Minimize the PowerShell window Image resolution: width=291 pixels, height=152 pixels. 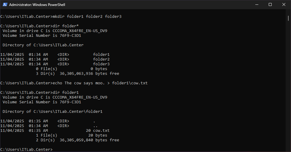click(257, 4)
